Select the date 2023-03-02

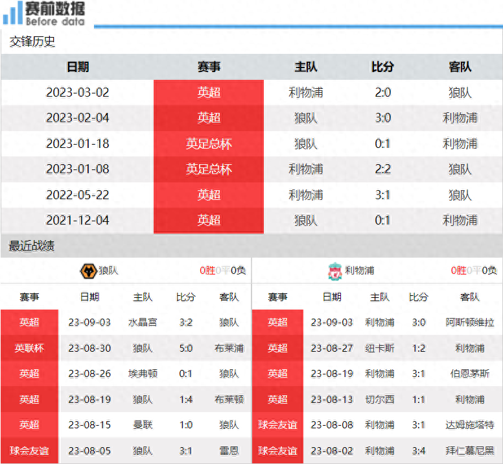(78, 93)
